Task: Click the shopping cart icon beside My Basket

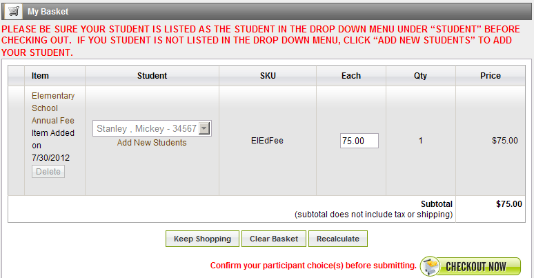Action: point(13,11)
